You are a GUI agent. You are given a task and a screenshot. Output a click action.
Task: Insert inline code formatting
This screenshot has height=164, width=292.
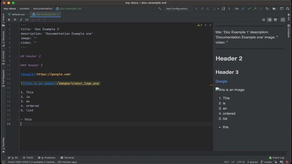point(27,20)
